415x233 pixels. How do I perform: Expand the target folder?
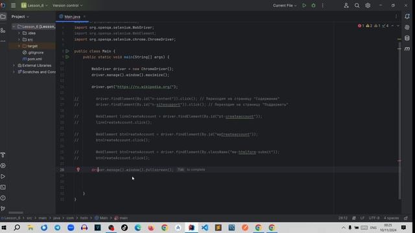(x=19, y=46)
